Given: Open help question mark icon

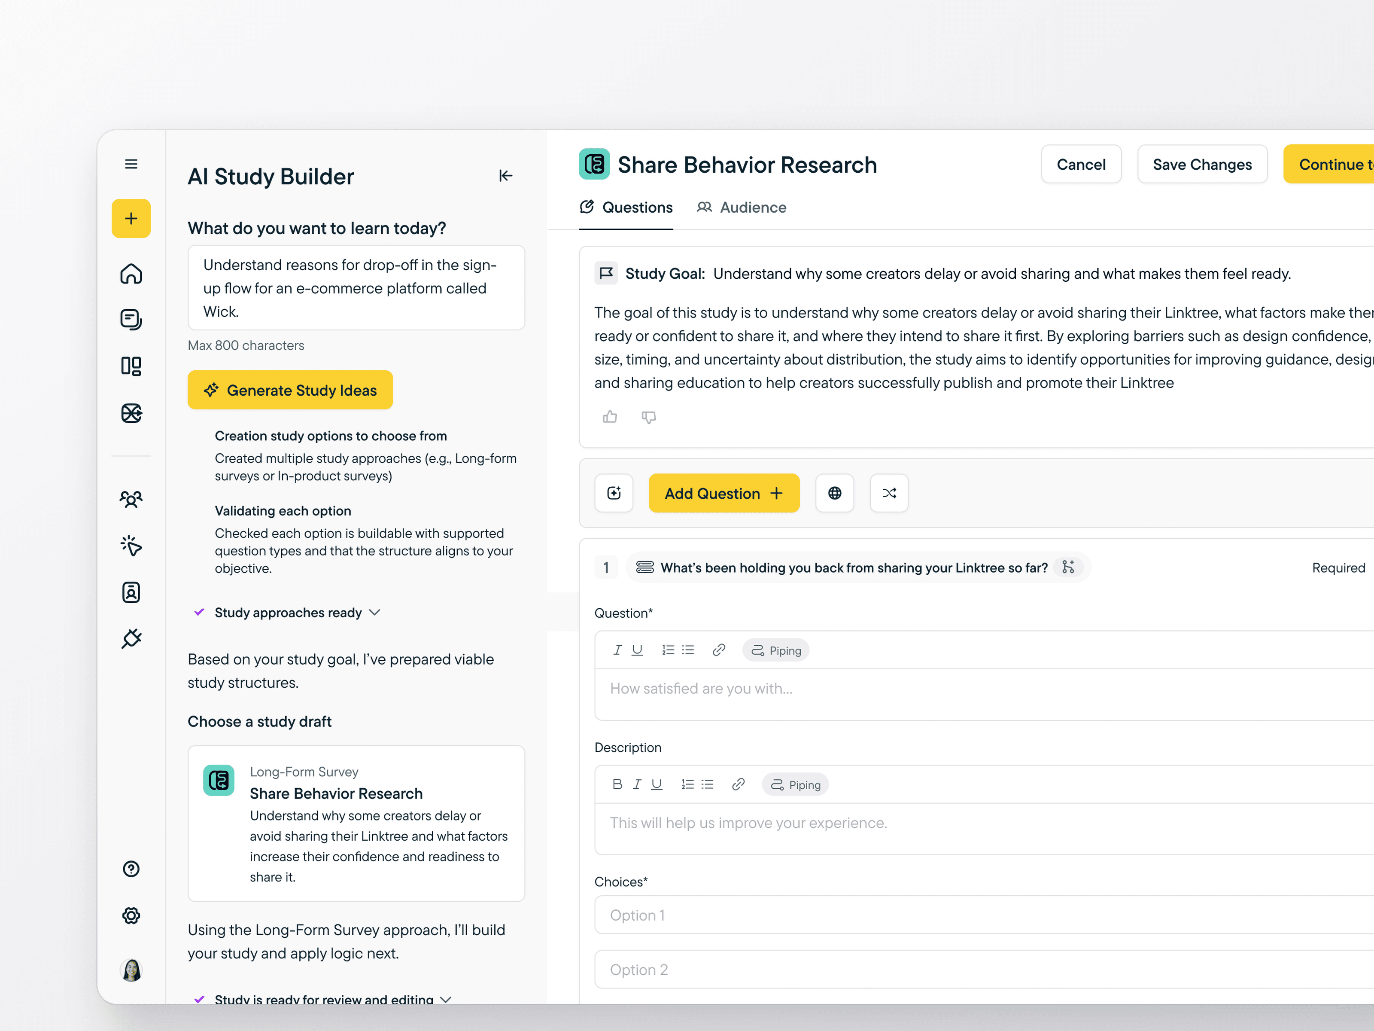Looking at the screenshot, I should click(131, 869).
